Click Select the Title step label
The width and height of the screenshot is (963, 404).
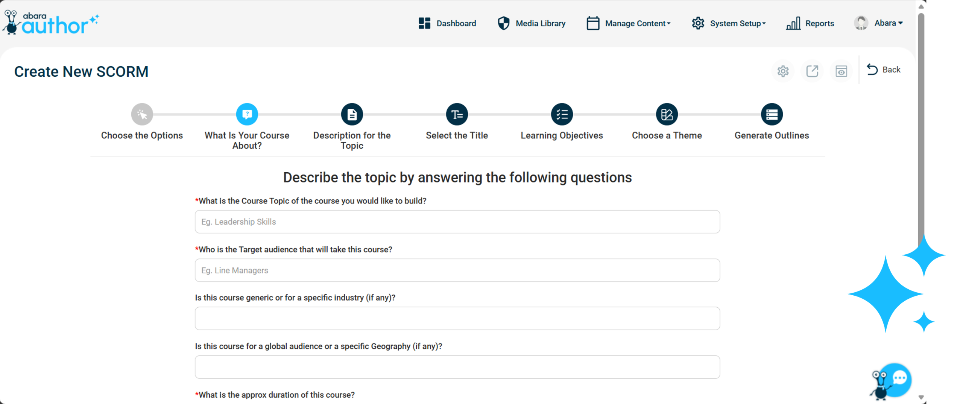457,135
